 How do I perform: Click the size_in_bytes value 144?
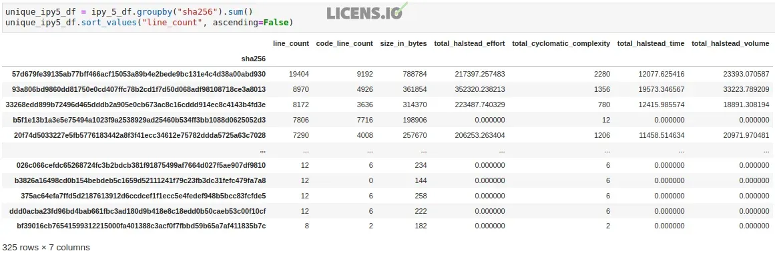pos(421,180)
